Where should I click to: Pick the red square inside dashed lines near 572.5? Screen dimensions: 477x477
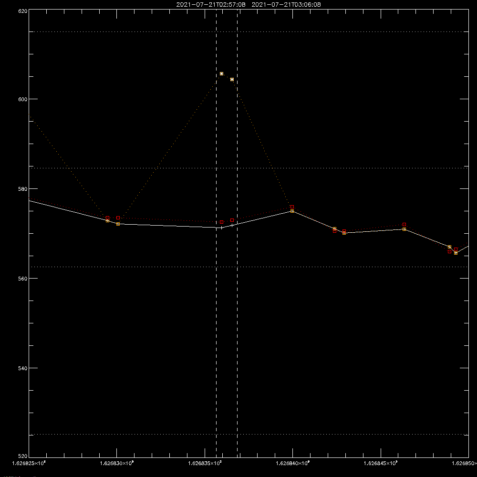[221, 222]
